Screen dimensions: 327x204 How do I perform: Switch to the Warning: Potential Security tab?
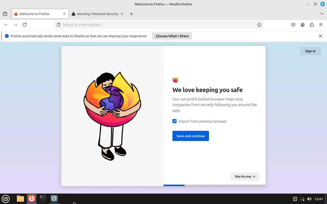coord(98,14)
